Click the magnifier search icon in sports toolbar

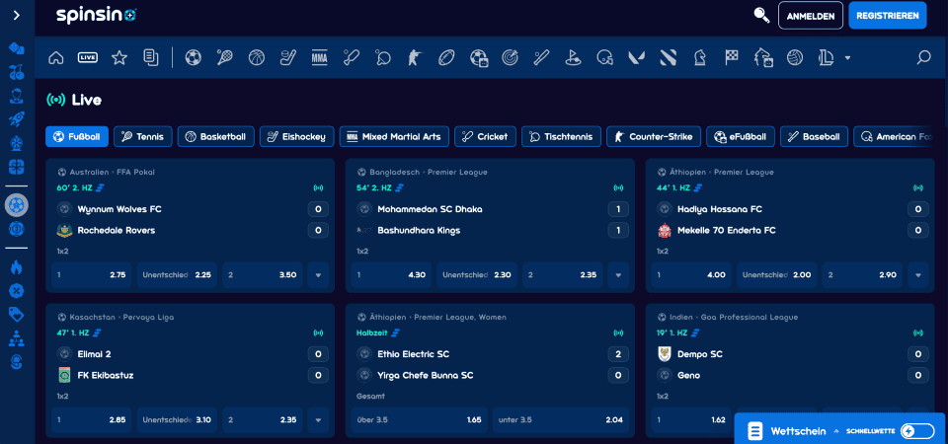coord(923,57)
